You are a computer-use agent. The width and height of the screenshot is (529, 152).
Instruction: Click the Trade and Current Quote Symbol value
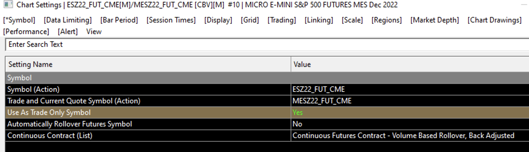pyautogui.click(x=322, y=101)
